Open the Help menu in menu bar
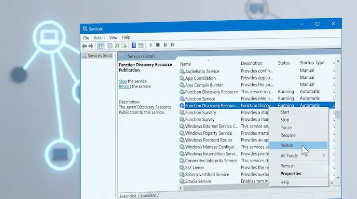357x199 pixels. 126,37
